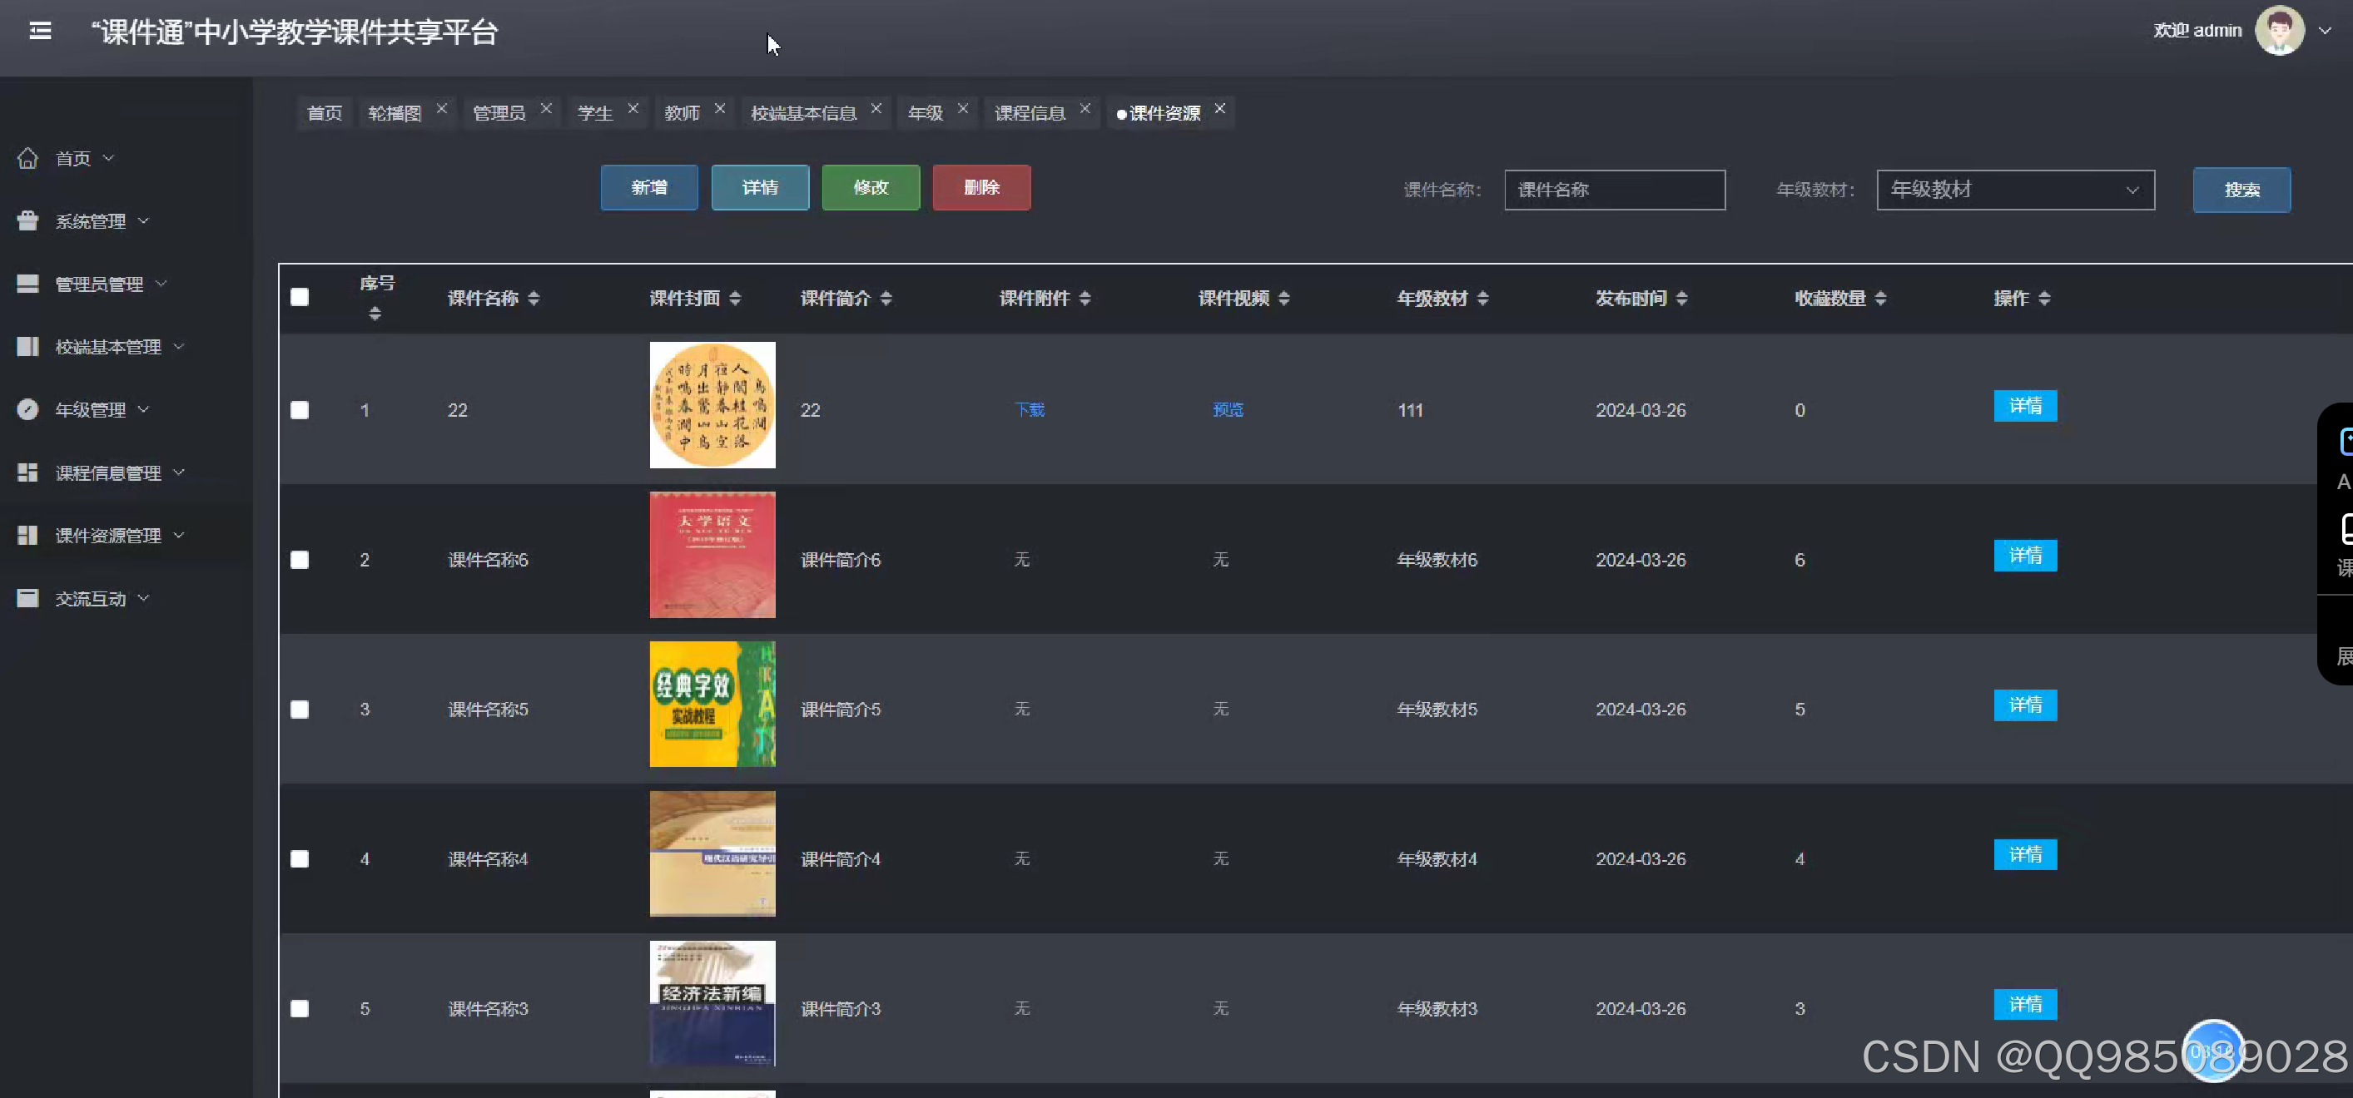
Task: Select the 首页 home icon in sidebar
Action: [x=27, y=157]
